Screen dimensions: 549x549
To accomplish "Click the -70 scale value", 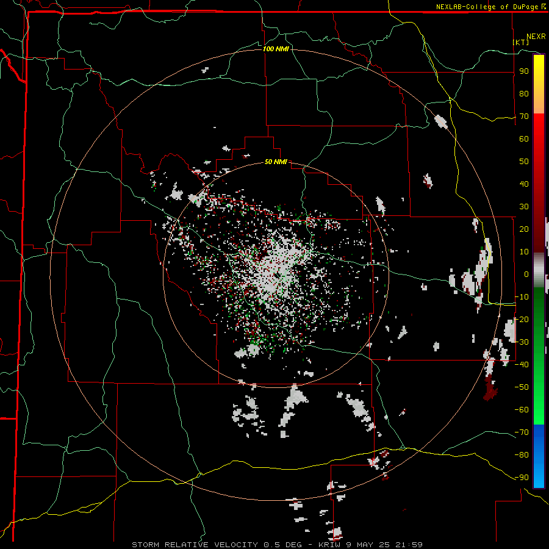I will coord(522,432).
